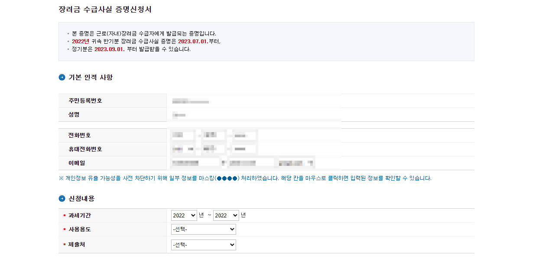Screen dimensions: 545x262
Task: Open the starting 과세기간 year dropdown showing 2022
Action: coord(184,215)
